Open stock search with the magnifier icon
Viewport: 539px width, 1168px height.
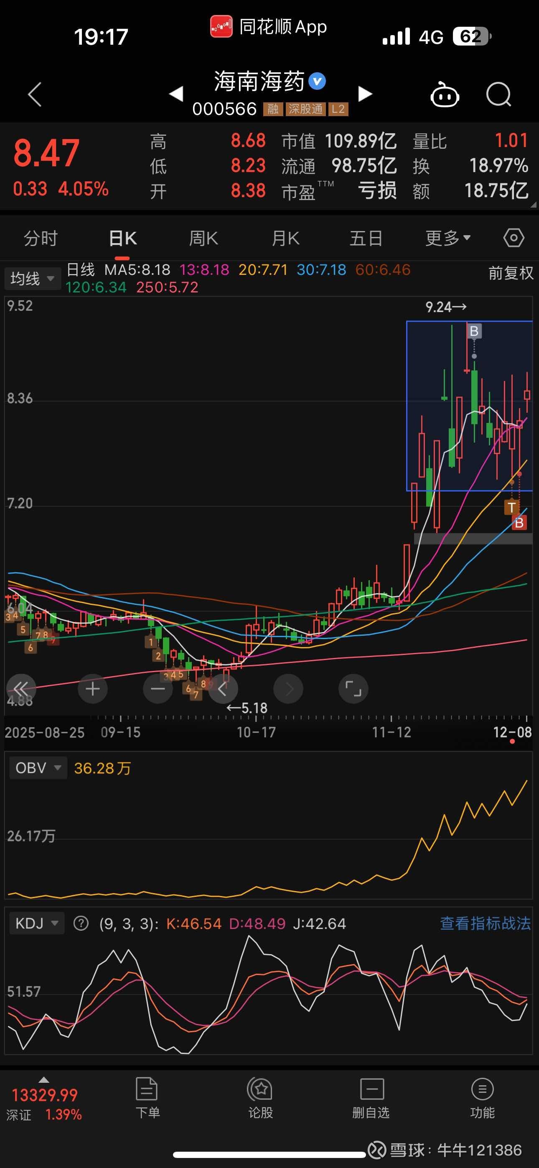click(498, 94)
